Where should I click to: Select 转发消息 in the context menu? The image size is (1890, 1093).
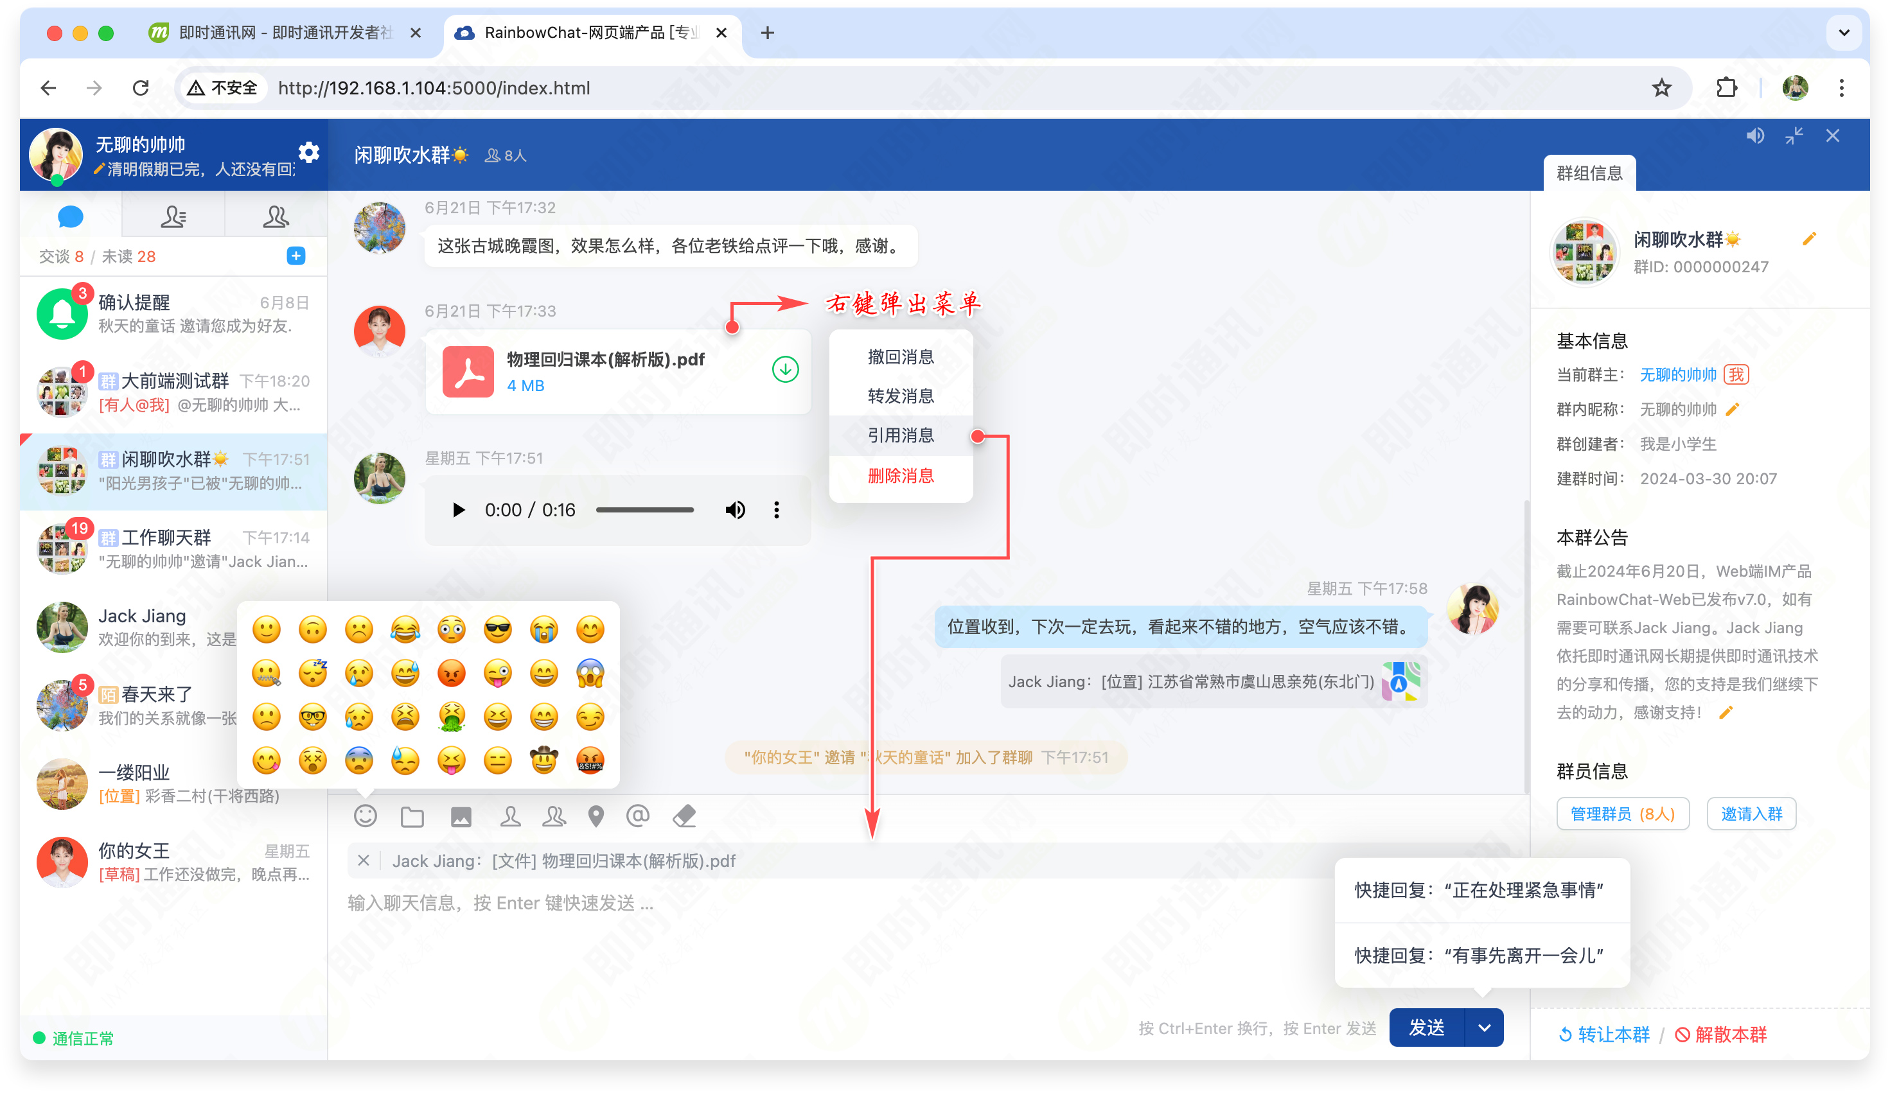click(900, 396)
